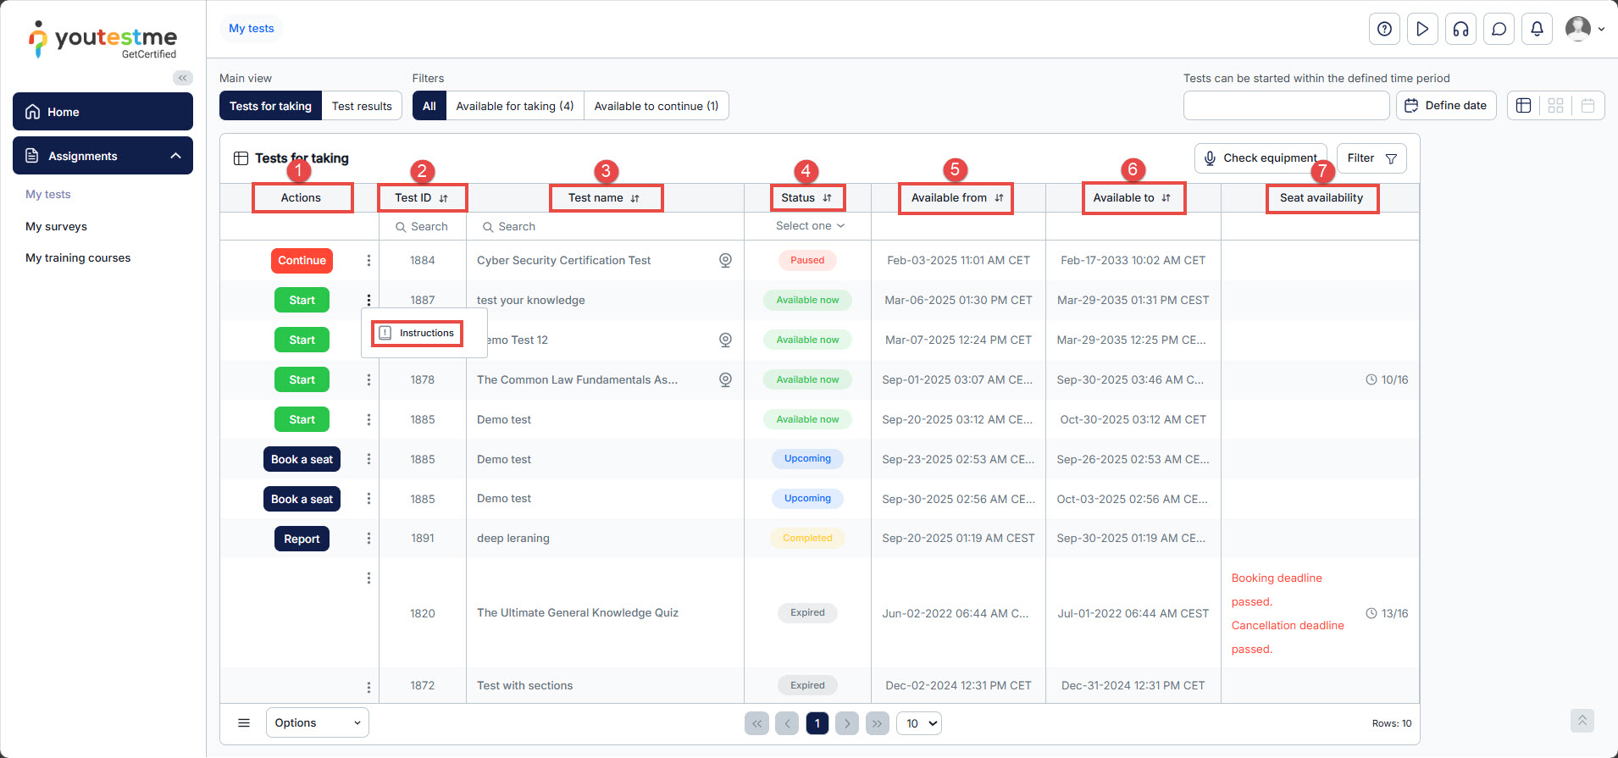Open the Status Select one dropdown

pyautogui.click(x=809, y=226)
